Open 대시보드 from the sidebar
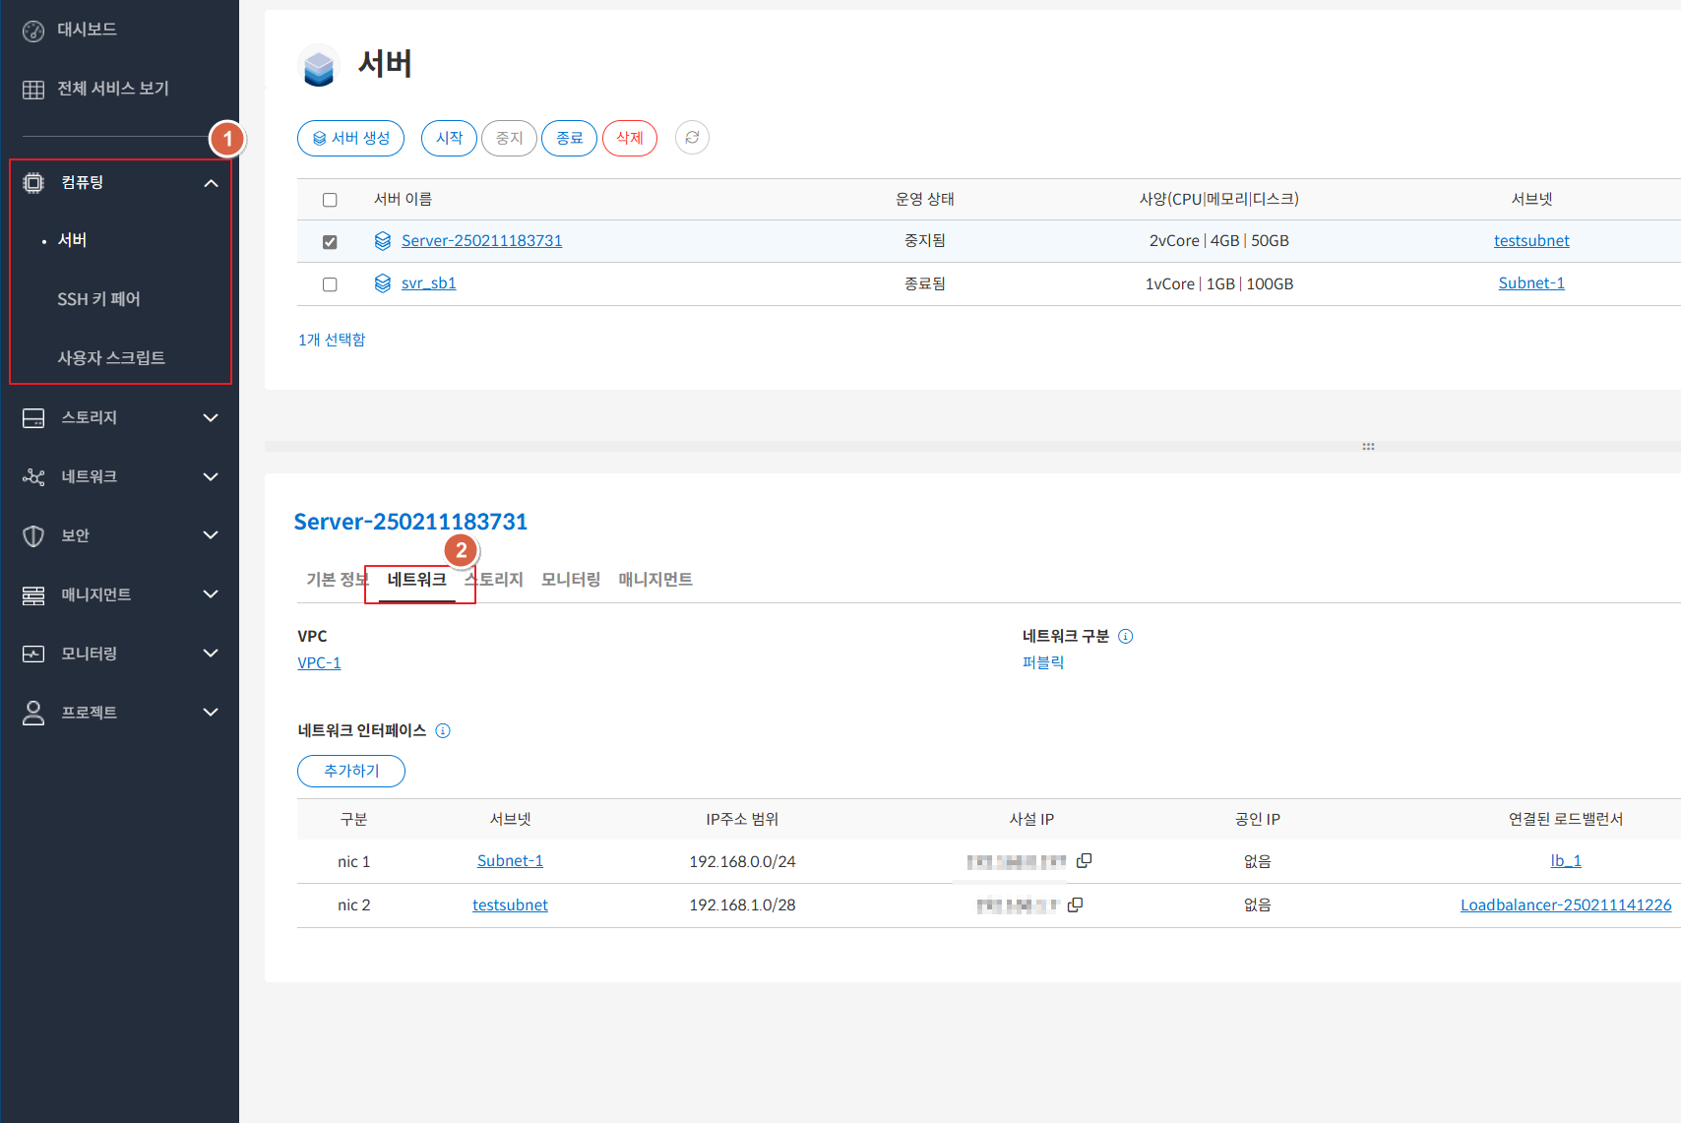 pos(86,30)
